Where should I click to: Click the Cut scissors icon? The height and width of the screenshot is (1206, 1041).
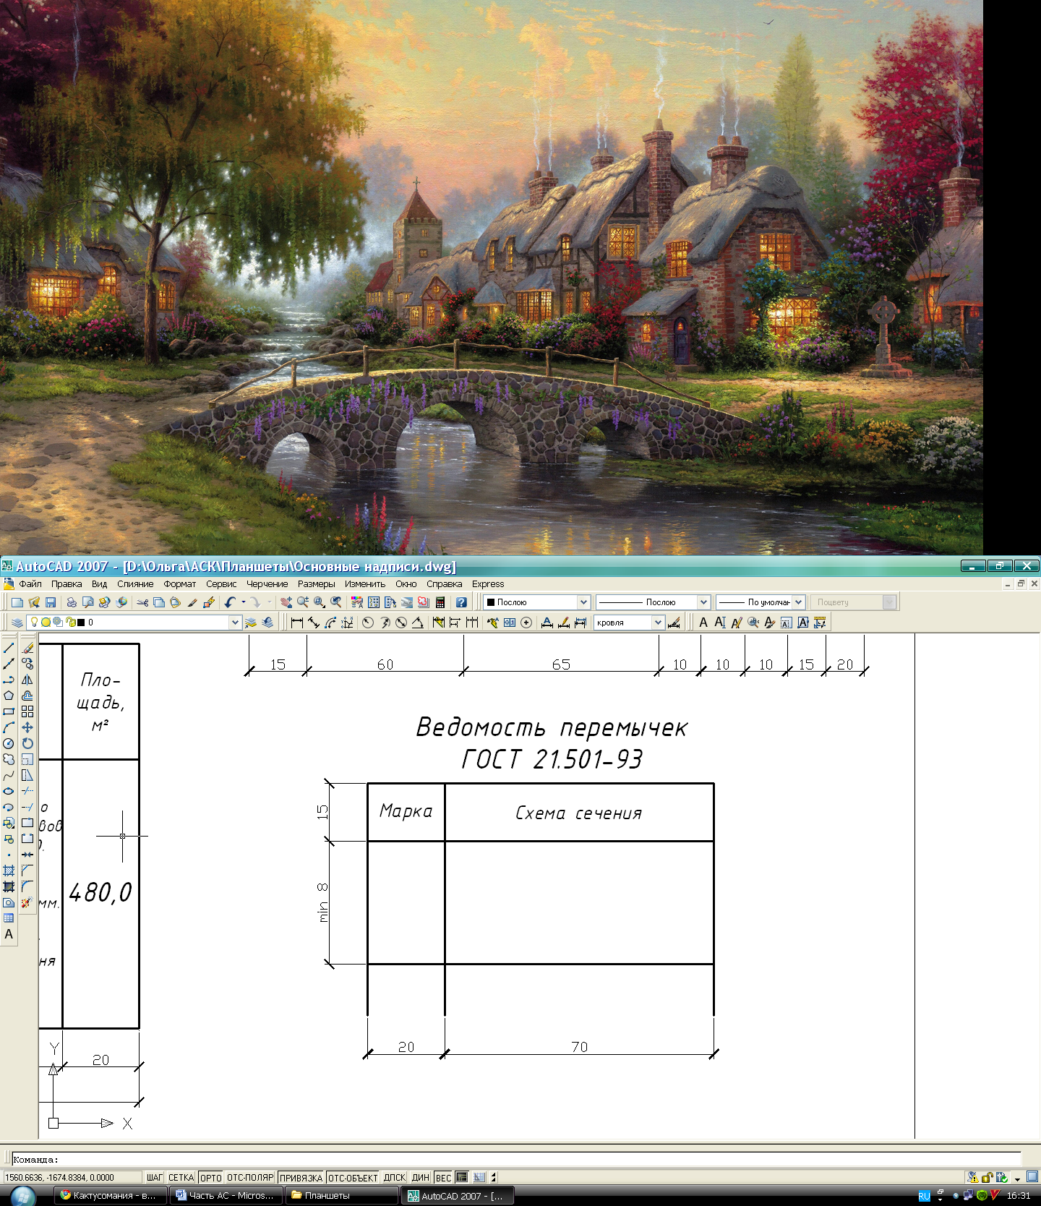coord(142,602)
